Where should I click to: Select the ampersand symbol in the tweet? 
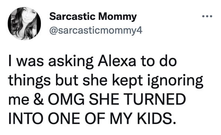coord(39,99)
